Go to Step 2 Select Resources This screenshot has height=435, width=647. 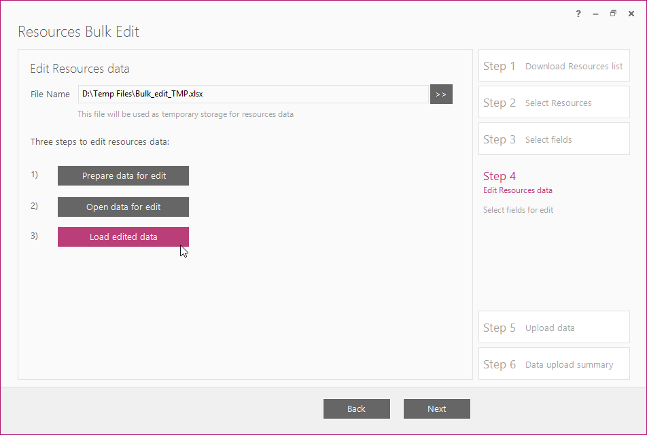(x=554, y=103)
